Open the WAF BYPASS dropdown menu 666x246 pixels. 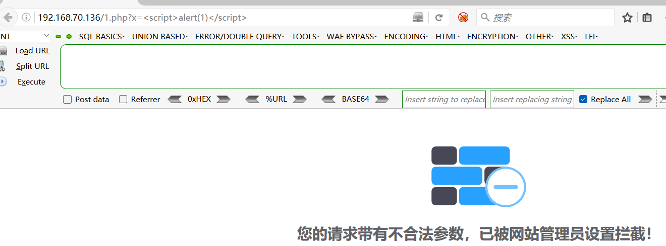click(352, 37)
